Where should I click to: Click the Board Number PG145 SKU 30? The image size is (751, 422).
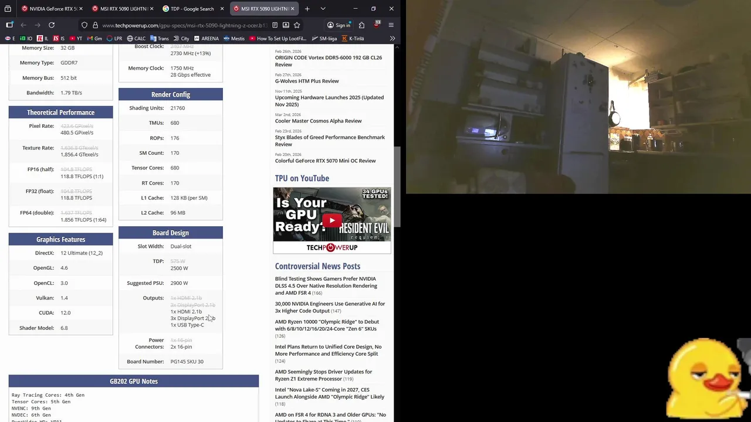click(187, 362)
